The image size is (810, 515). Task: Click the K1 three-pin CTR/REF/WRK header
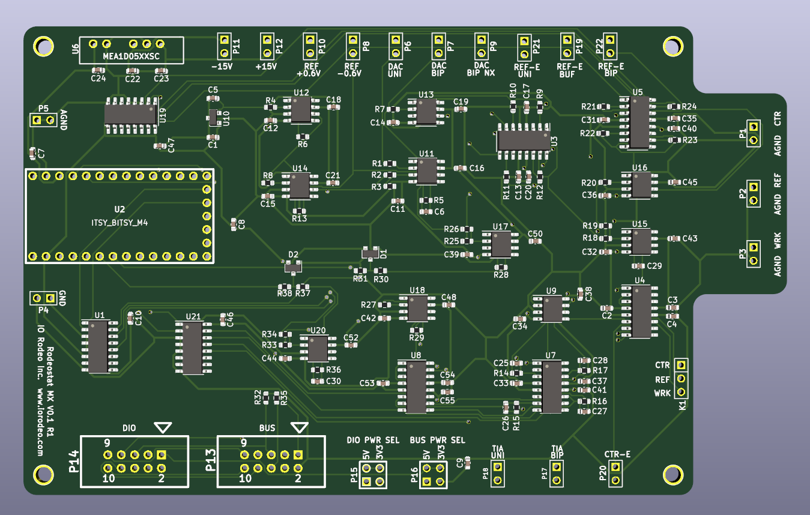681,378
